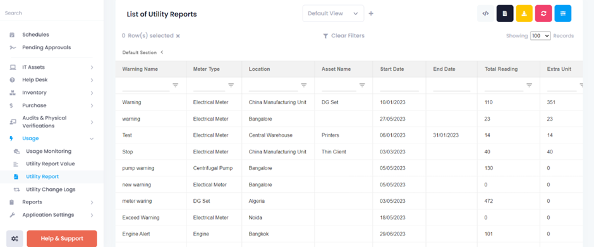594x247 pixels.
Task: Collapse the Default Section chevron
Action: (162, 52)
